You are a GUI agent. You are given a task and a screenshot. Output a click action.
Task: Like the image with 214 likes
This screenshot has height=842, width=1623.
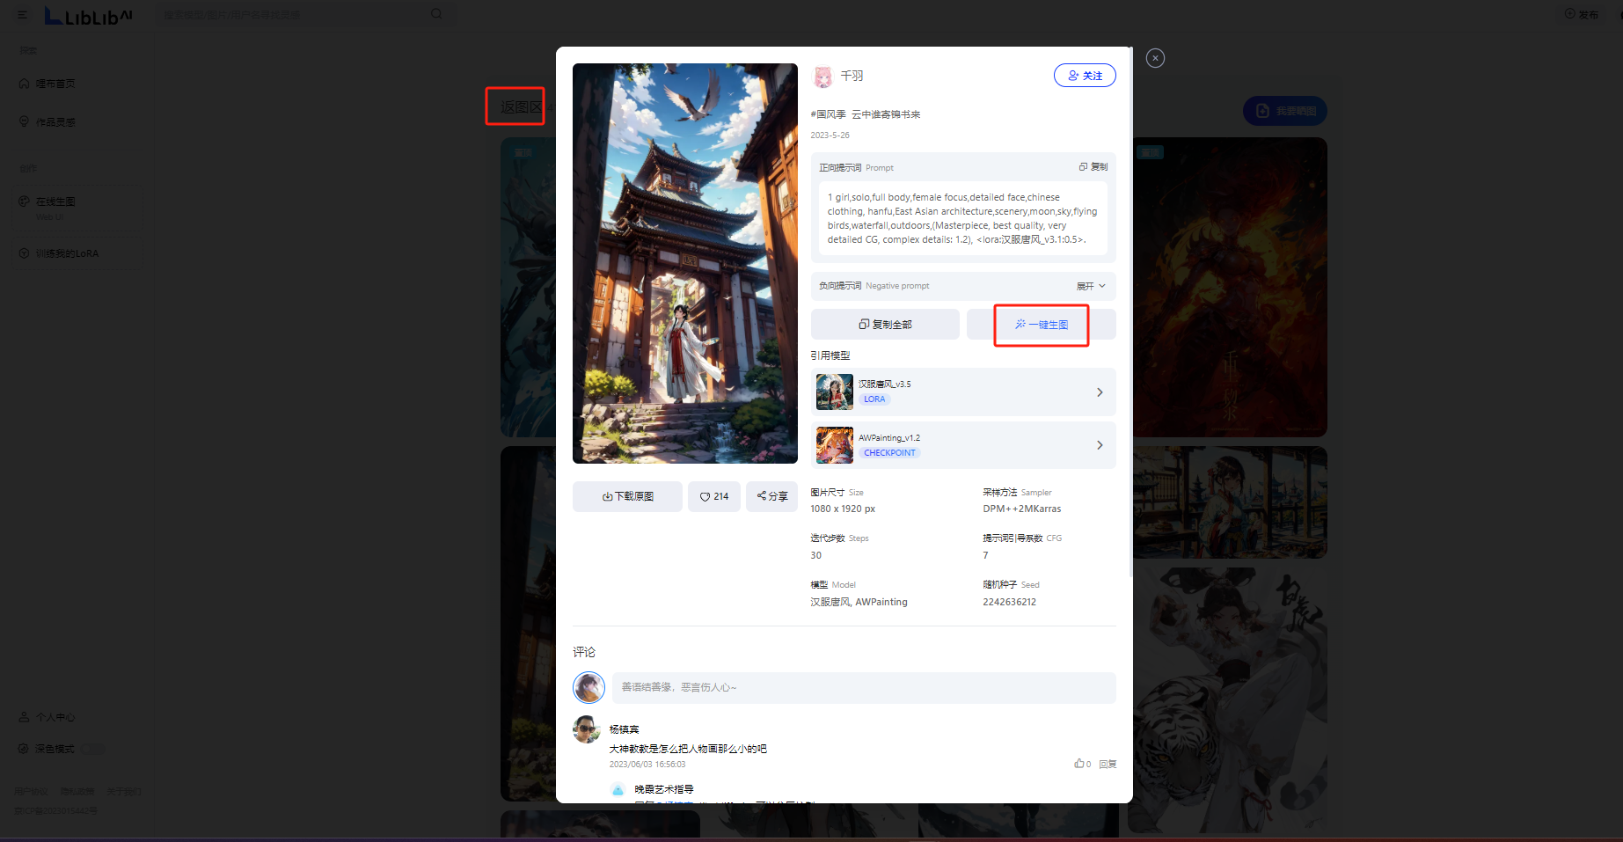click(714, 496)
